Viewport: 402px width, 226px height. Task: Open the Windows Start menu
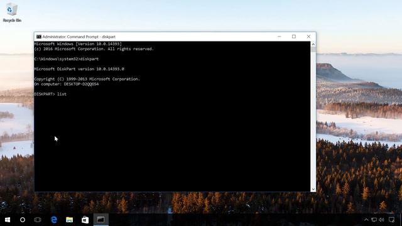(x=8, y=220)
